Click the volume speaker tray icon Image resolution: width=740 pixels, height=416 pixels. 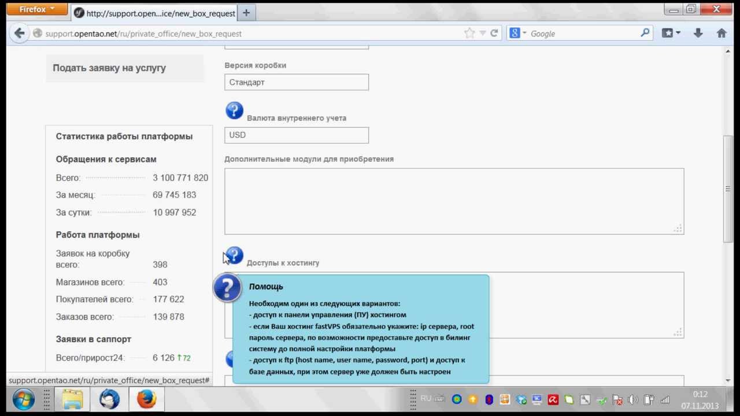[x=633, y=399]
